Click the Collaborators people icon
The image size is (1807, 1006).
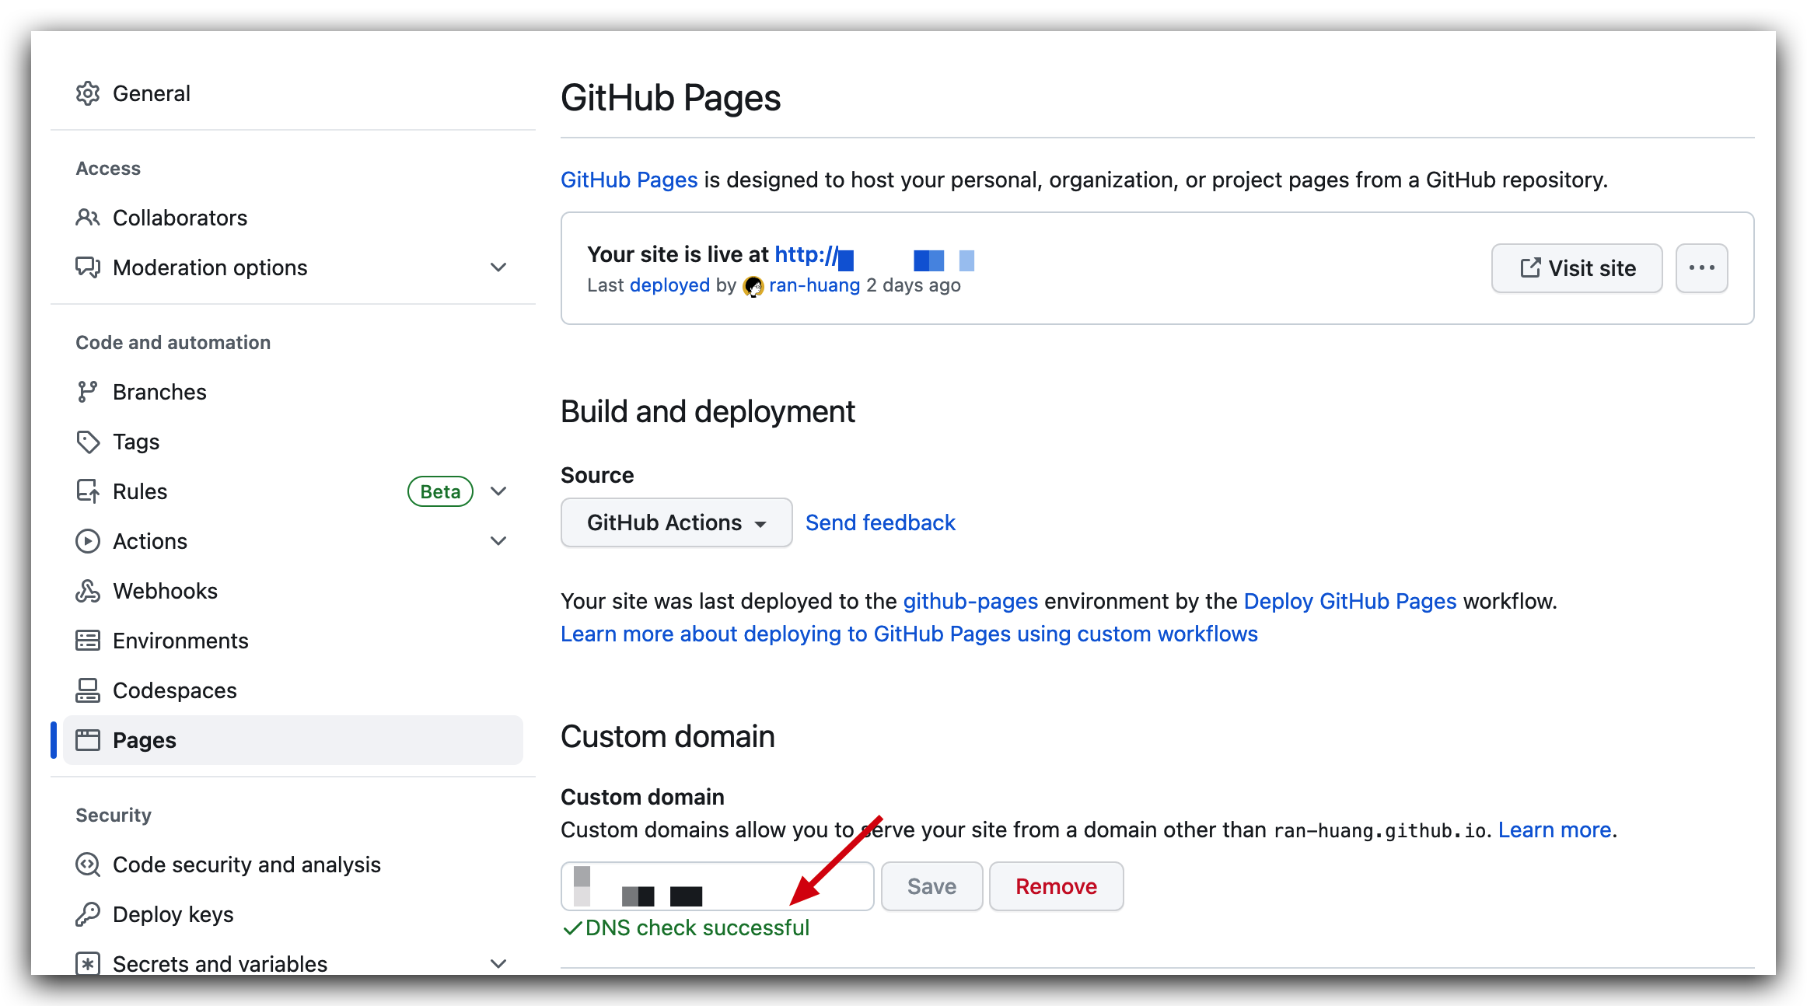click(x=88, y=218)
